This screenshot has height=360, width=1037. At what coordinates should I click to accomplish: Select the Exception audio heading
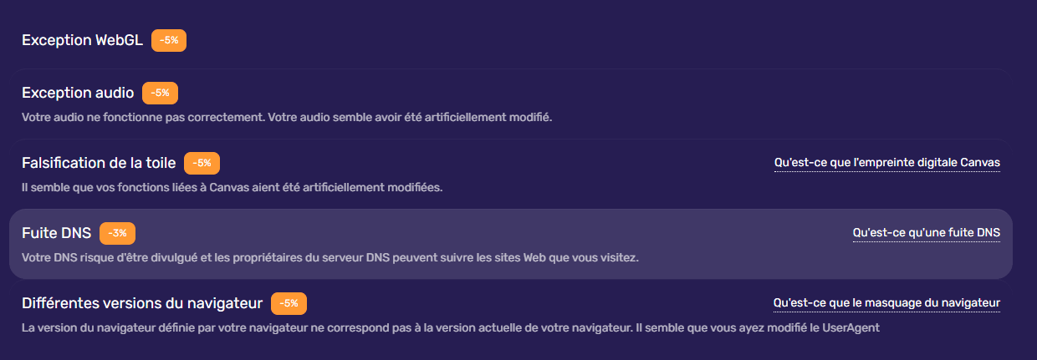point(78,93)
